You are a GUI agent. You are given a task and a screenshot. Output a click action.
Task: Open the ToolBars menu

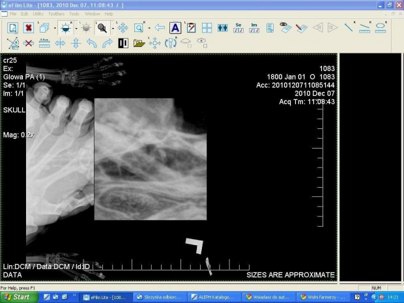[57, 14]
